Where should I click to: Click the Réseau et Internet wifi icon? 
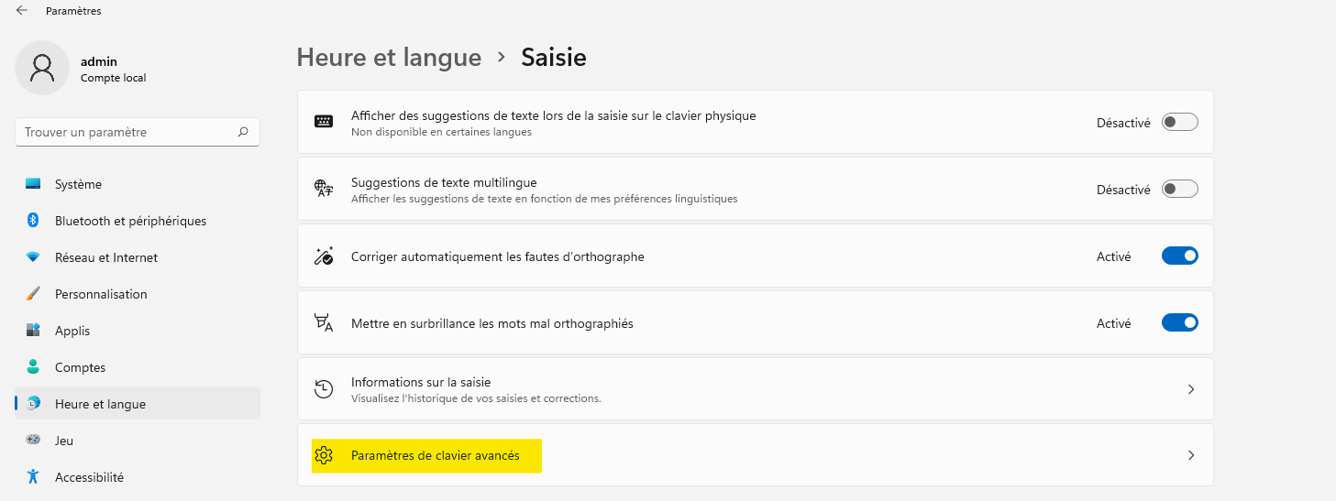click(x=33, y=257)
